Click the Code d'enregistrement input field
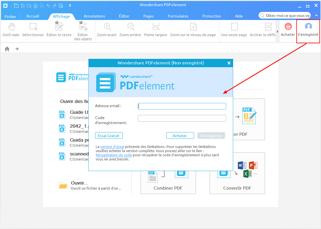321x229 pixels. coord(182,118)
